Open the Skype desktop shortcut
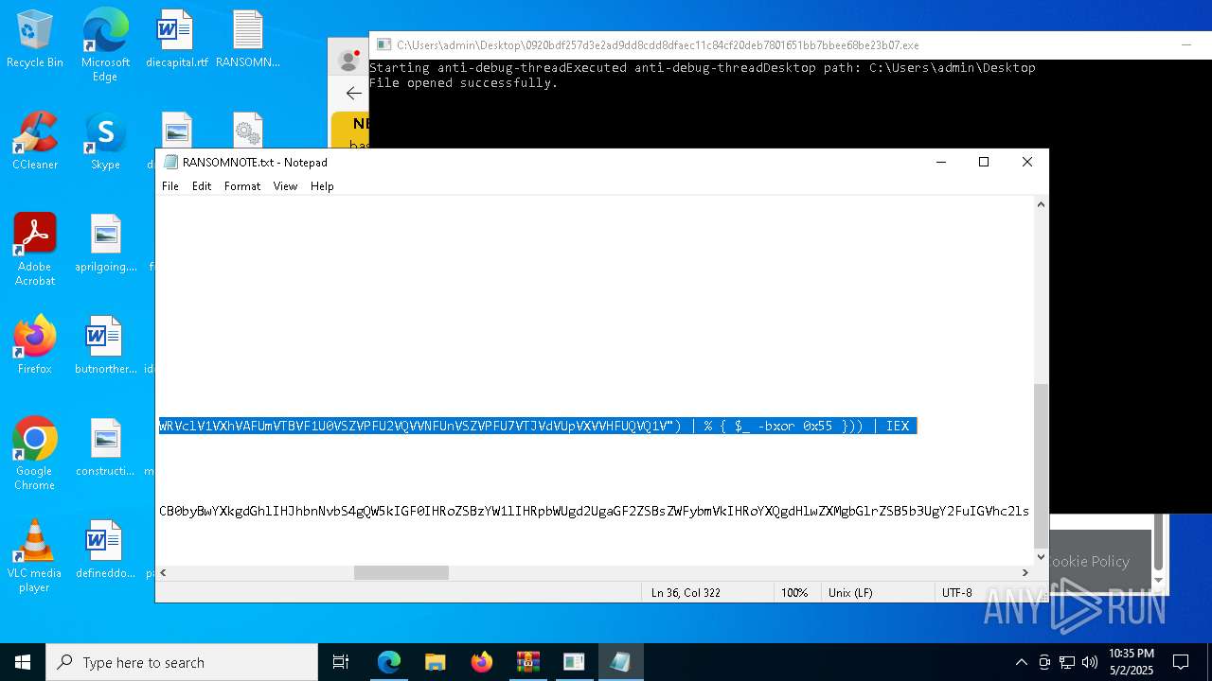 105,142
